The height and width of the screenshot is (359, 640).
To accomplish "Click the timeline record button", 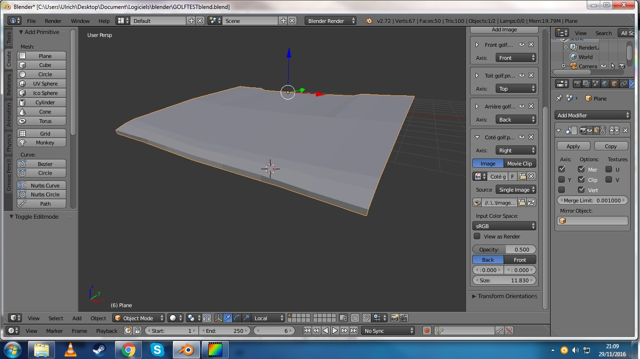I will point(427,331).
